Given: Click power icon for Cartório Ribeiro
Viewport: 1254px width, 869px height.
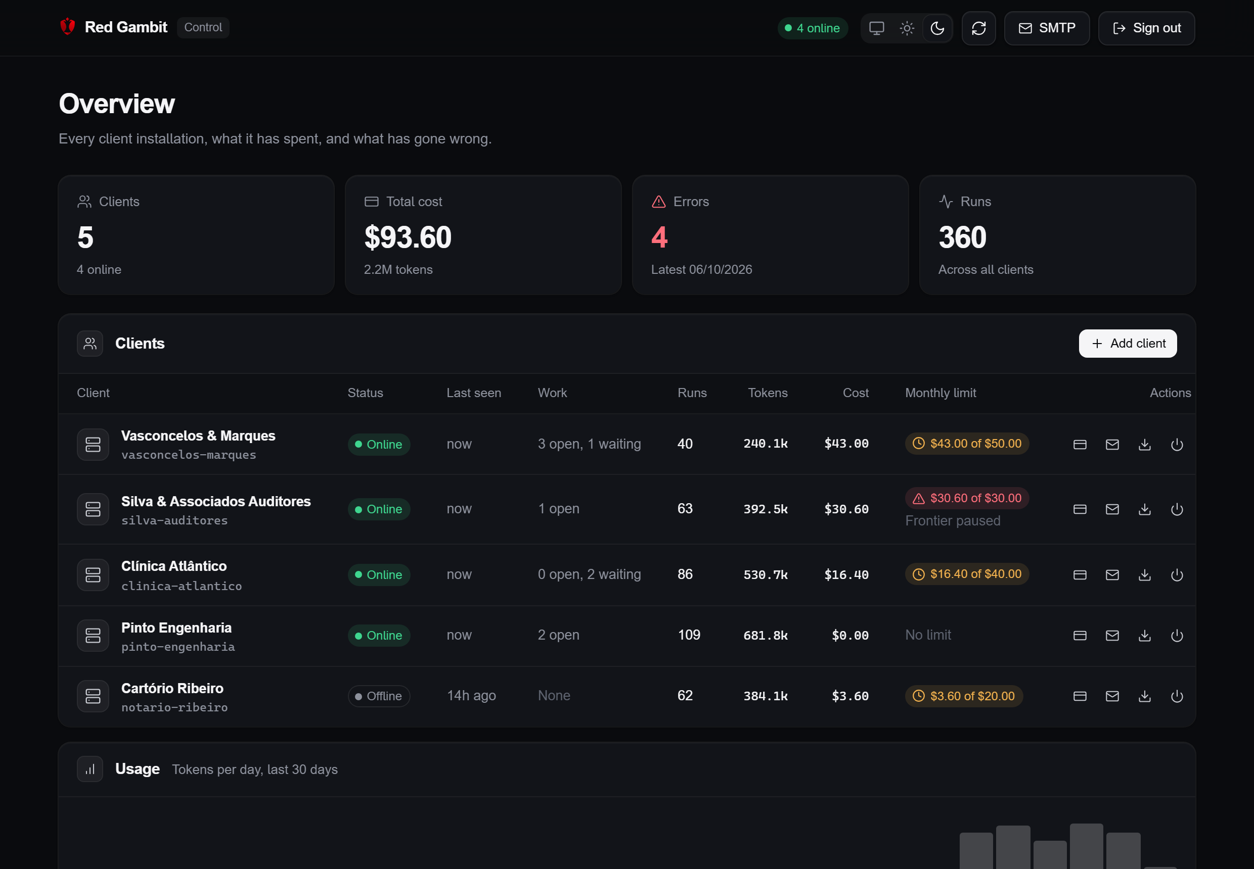Looking at the screenshot, I should point(1177,696).
